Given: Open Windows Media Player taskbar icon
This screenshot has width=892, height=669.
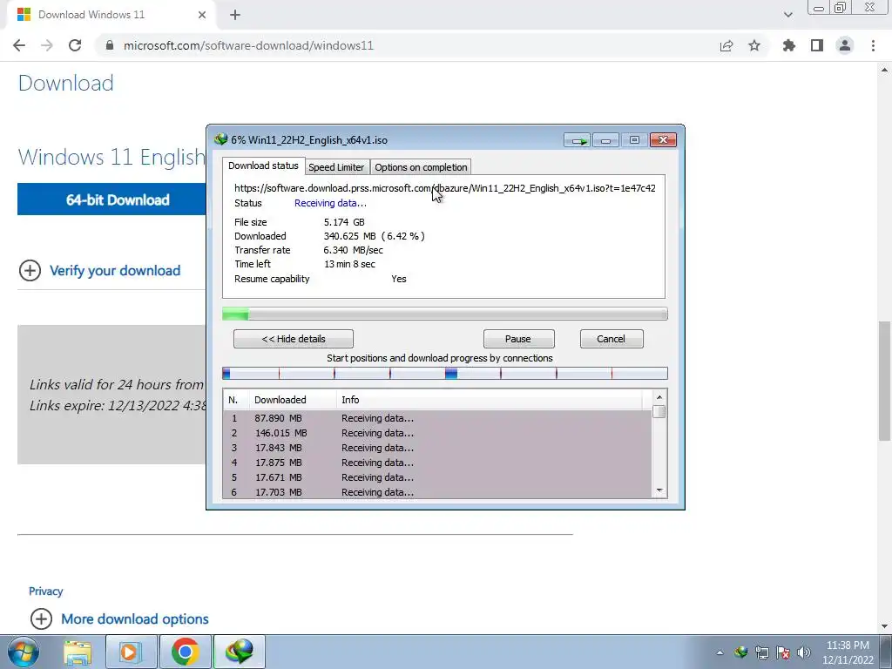Looking at the screenshot, I should pyautogui.click(x=130, y=652).
